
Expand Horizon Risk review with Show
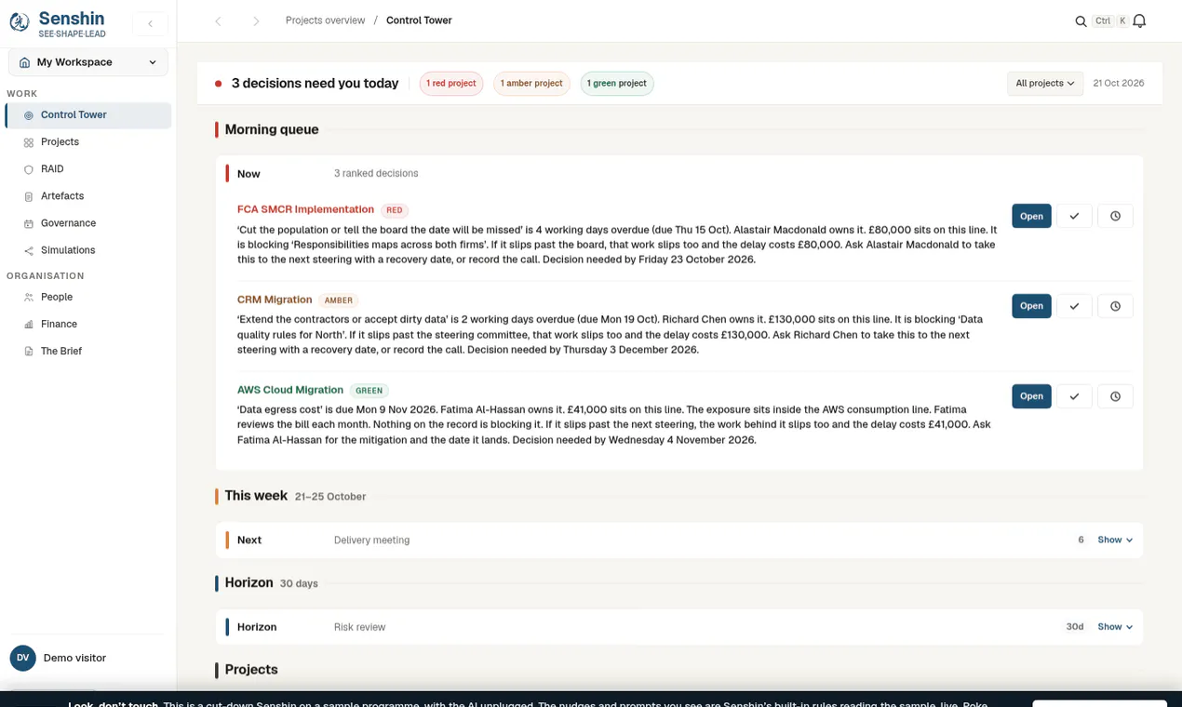(1114, 627)
